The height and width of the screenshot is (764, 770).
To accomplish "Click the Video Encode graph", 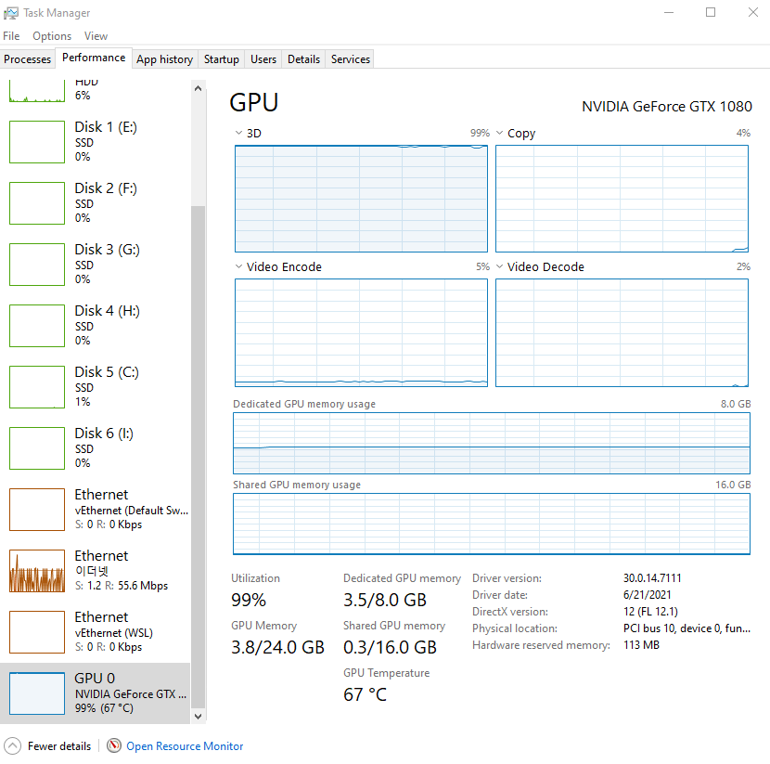I will [x=361, y=332].
